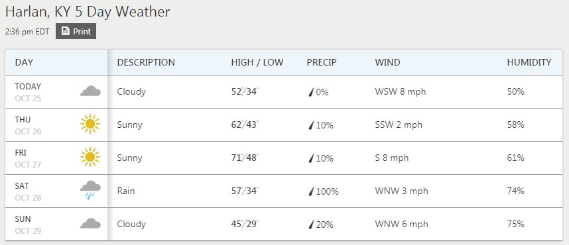Select the HUMIDITY column header

529,62
